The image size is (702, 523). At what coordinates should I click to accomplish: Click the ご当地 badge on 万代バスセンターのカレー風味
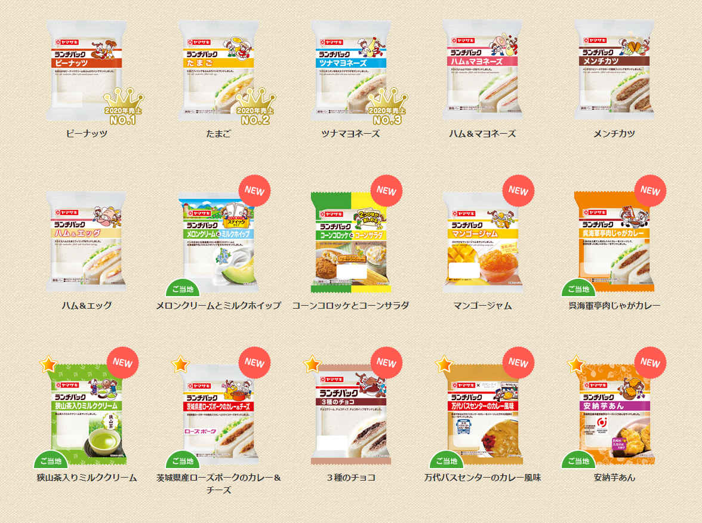click(447, 460)
